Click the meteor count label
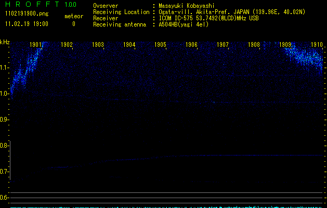 (74, 16)
